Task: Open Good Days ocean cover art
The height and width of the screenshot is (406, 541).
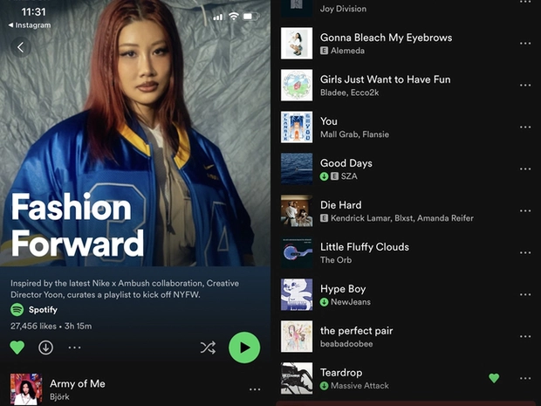Action: click(x=297, y=169)
